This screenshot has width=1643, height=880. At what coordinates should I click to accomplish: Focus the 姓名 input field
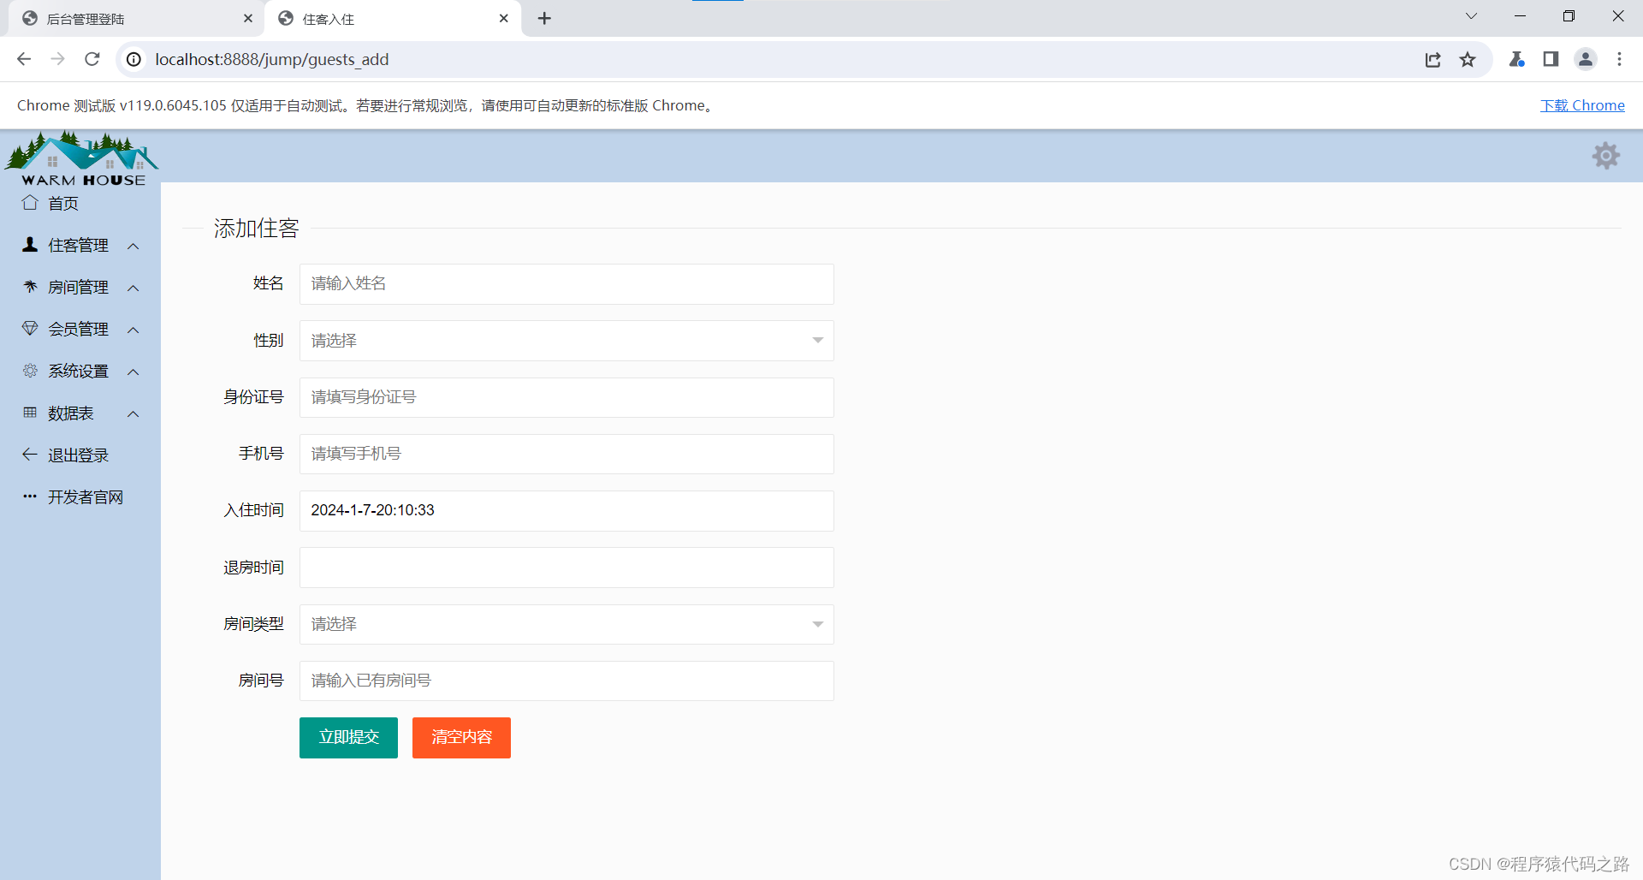point(566,284)
